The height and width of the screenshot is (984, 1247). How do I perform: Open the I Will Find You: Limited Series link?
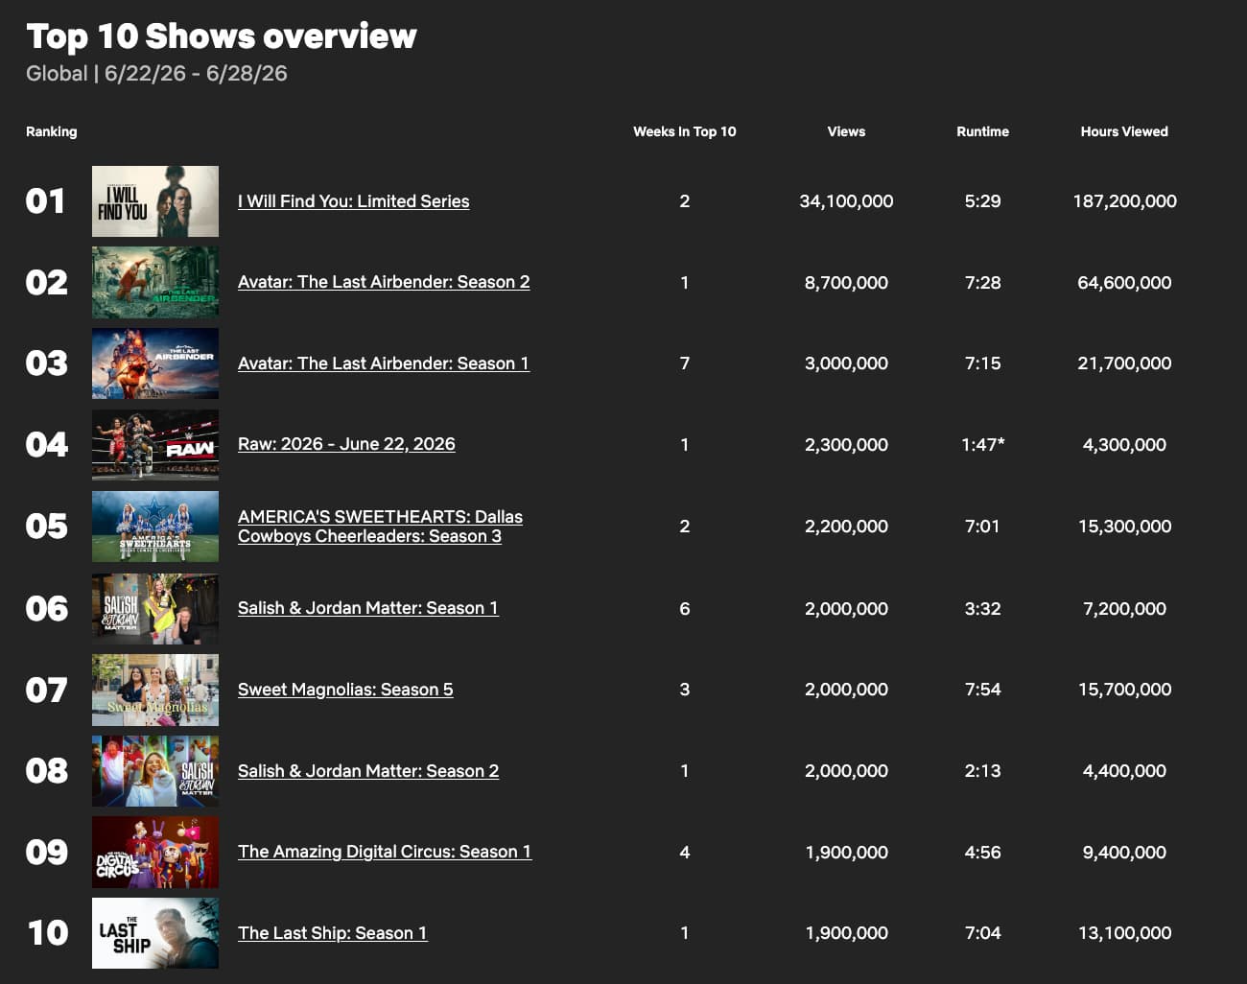coord(353,201)
